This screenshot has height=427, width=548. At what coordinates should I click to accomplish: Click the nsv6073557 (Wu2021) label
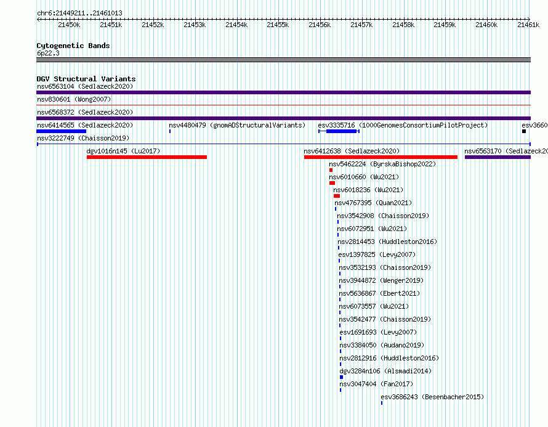point(374,306)
